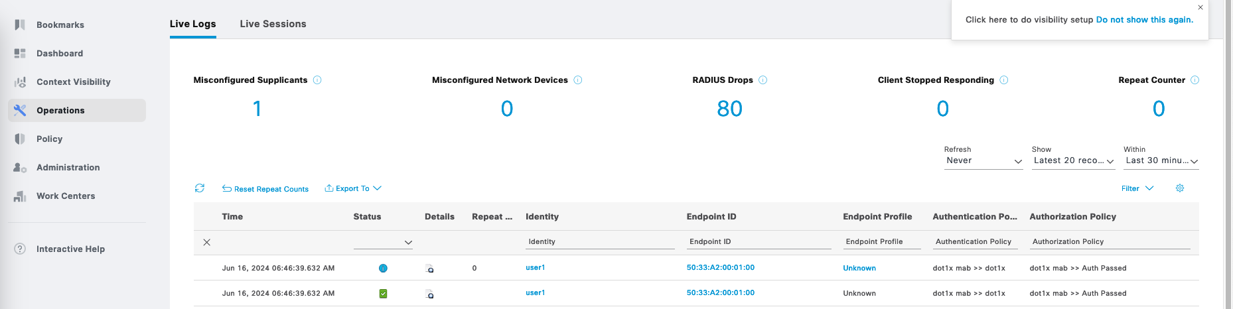Image resolution: width=1233 pixels, height=309 pixels.
Task: Clear filters with the X icon in filter row
Action: pos(207,243)
